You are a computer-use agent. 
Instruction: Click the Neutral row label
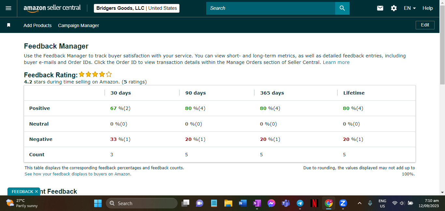point(39,124)
